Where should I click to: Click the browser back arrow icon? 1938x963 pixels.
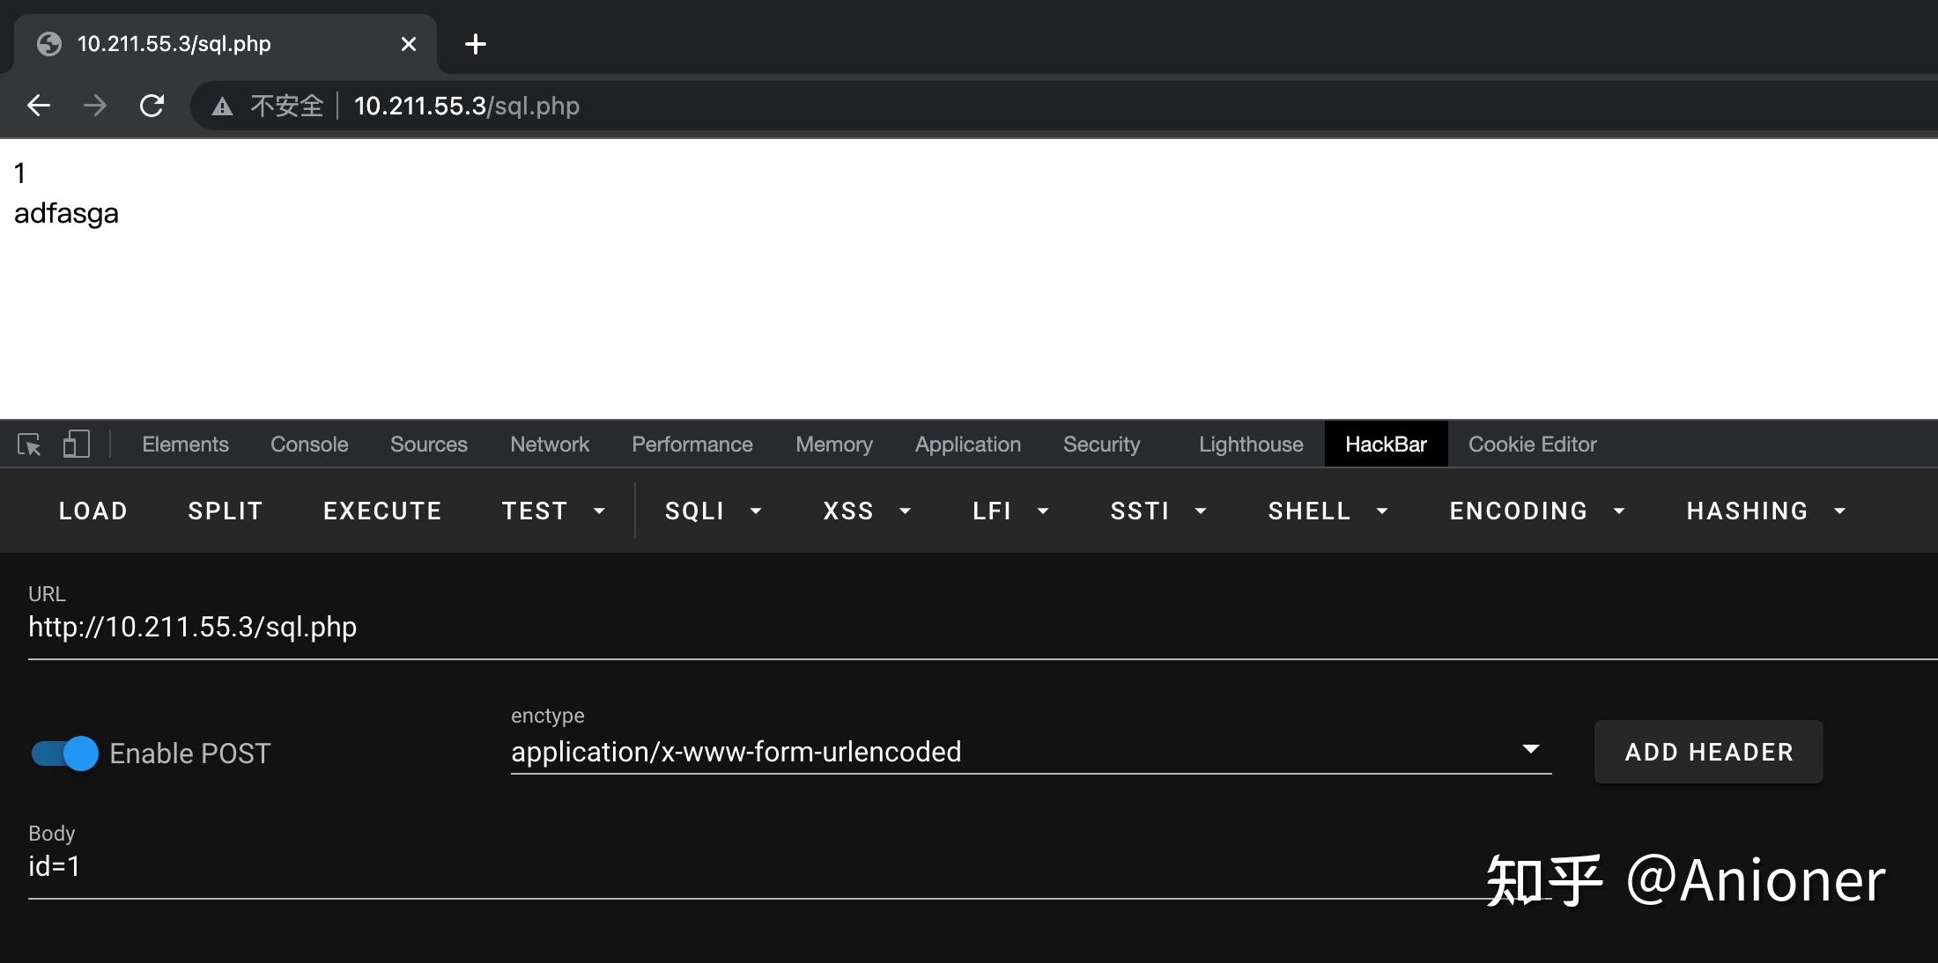click(39, 106)
